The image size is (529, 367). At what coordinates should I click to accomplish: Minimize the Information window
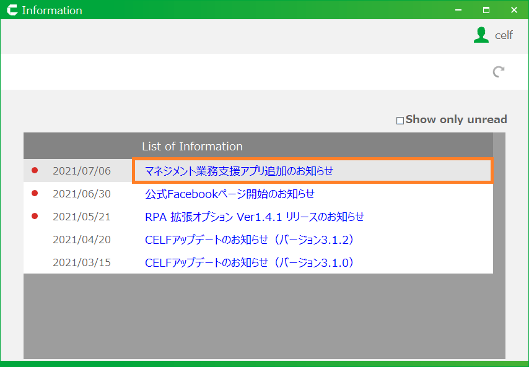pyautogui.click(x=458, y=10)
